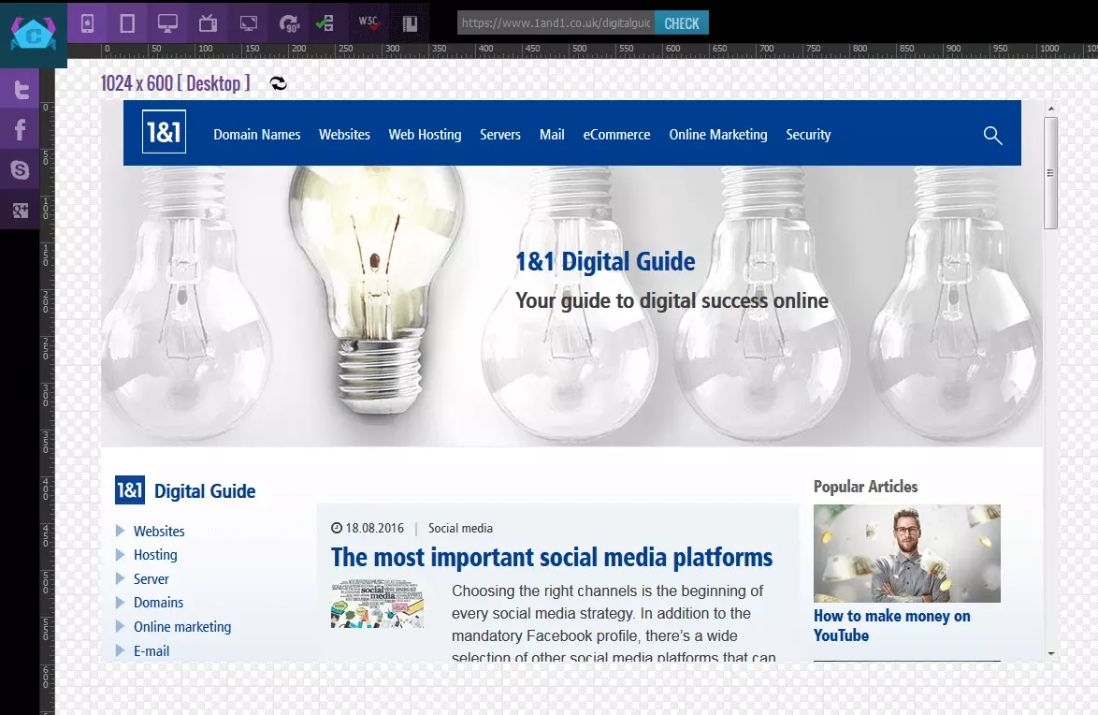Expand the arrow beside Websites
Image resolution: width=1098 pixels, height=715 pixels.
click(x=121, y=531)
